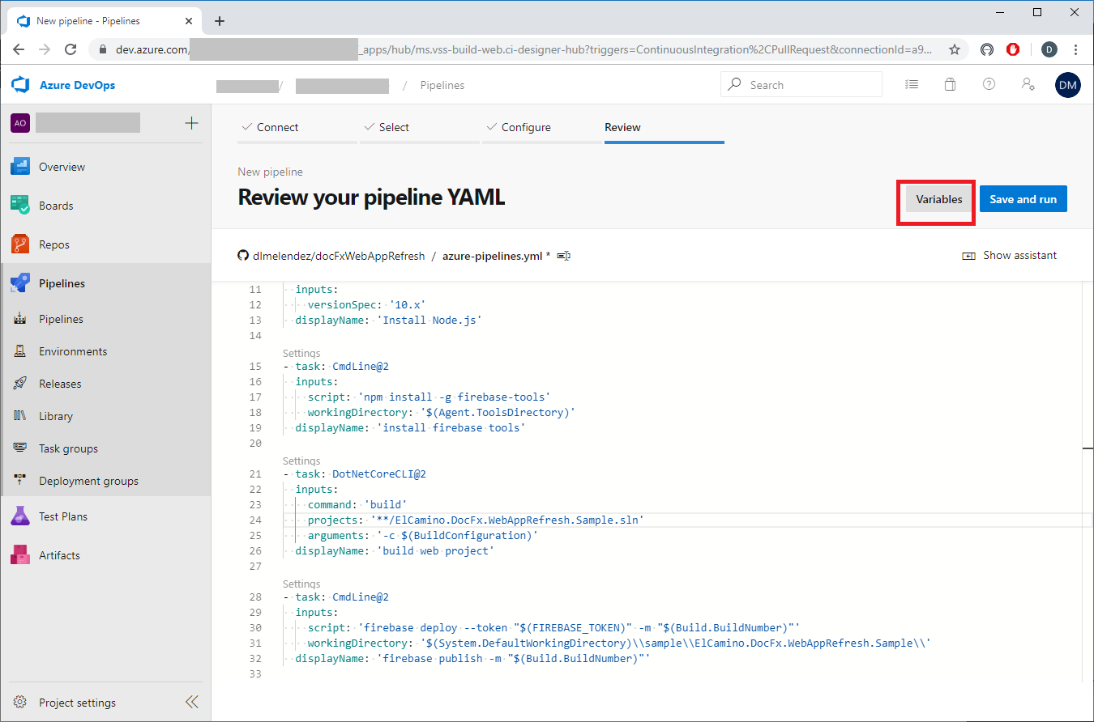
Task: Open the work items list icon
Action: [912, 85]
